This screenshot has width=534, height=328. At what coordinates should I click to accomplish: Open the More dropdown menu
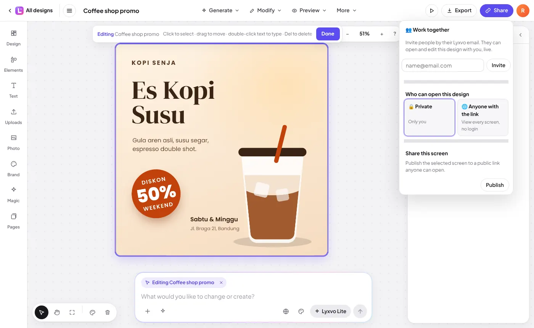[346, 11]
